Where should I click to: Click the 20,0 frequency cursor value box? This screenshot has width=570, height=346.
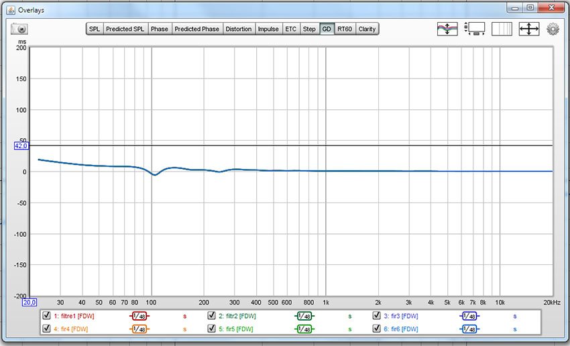(30, 302)
